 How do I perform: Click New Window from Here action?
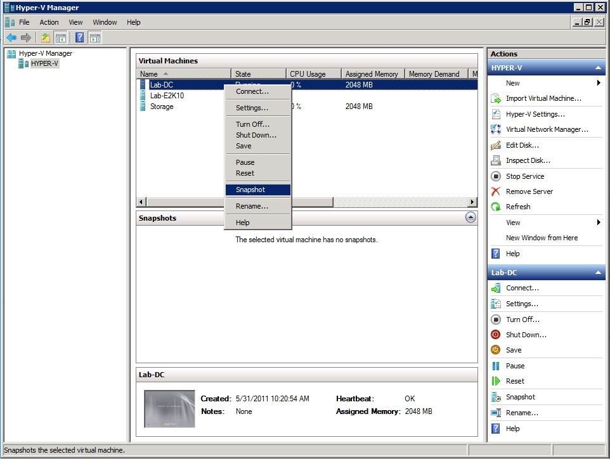point(542,238)
